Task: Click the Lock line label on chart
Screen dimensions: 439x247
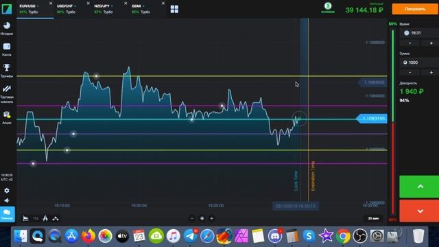Action: pos(296,181)
